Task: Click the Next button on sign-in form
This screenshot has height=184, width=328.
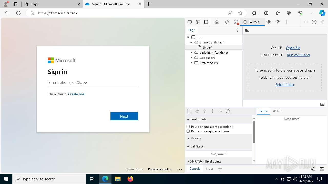Action: (x=124, y=116)
